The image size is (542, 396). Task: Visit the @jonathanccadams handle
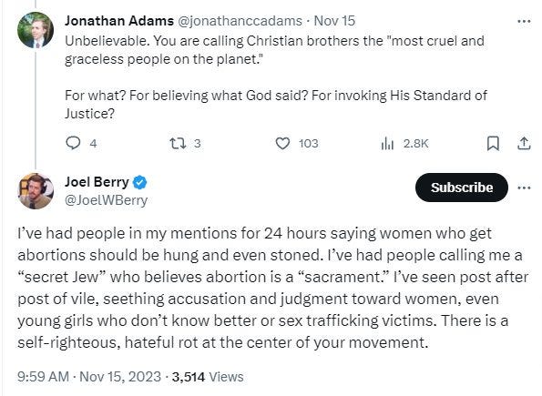pos(240,21)
